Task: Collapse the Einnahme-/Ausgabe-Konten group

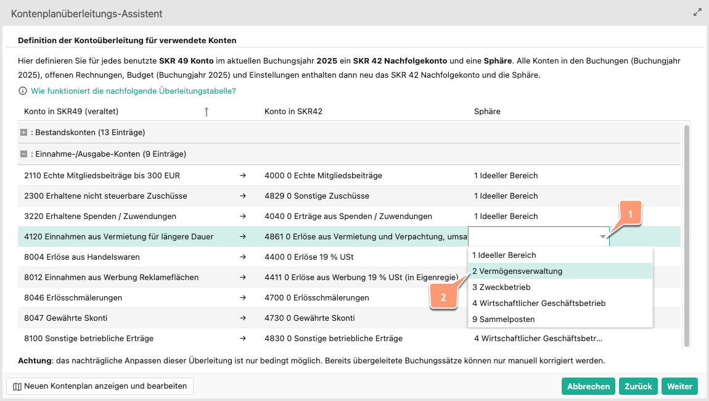Action: point(23,154)
